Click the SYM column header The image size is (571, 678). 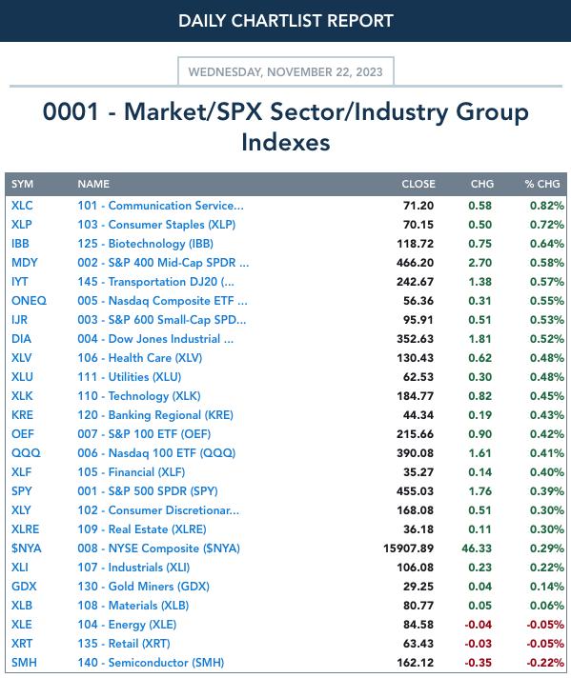[23, 184]
